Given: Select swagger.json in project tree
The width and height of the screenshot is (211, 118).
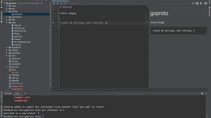Looking at the screenshot, I should [x=17, y=86].
